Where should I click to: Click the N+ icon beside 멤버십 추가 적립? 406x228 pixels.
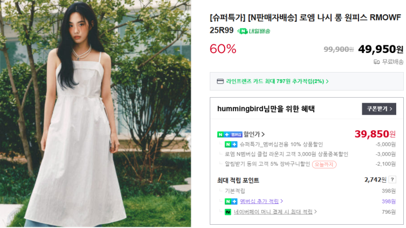(231, 201)
